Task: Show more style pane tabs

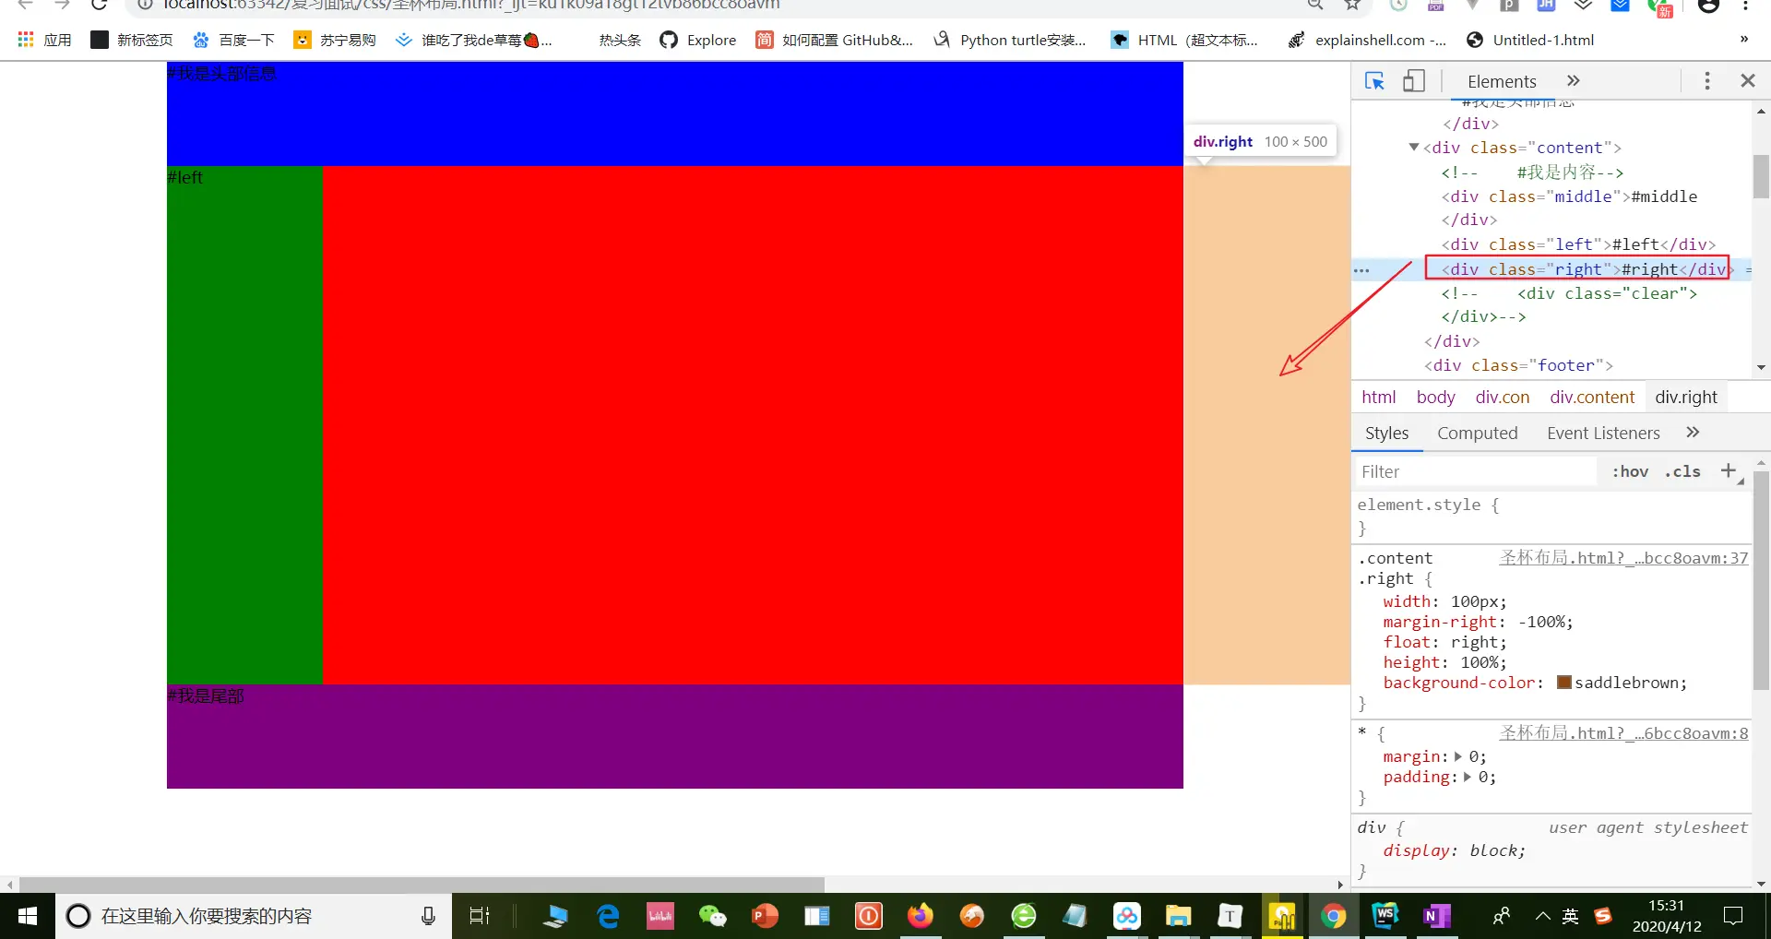Action: pyautogui.click(x=1693, y=433)
